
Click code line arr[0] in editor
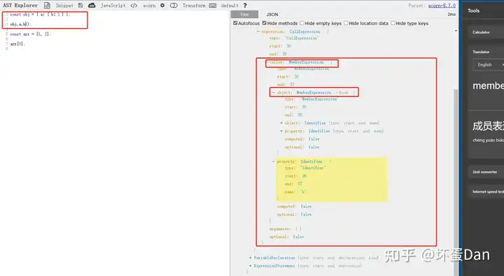point(17,43)
